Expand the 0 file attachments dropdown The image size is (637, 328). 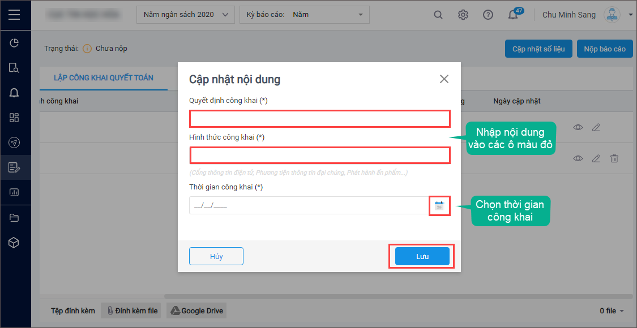pyautogui.click(x=612, y=312)
